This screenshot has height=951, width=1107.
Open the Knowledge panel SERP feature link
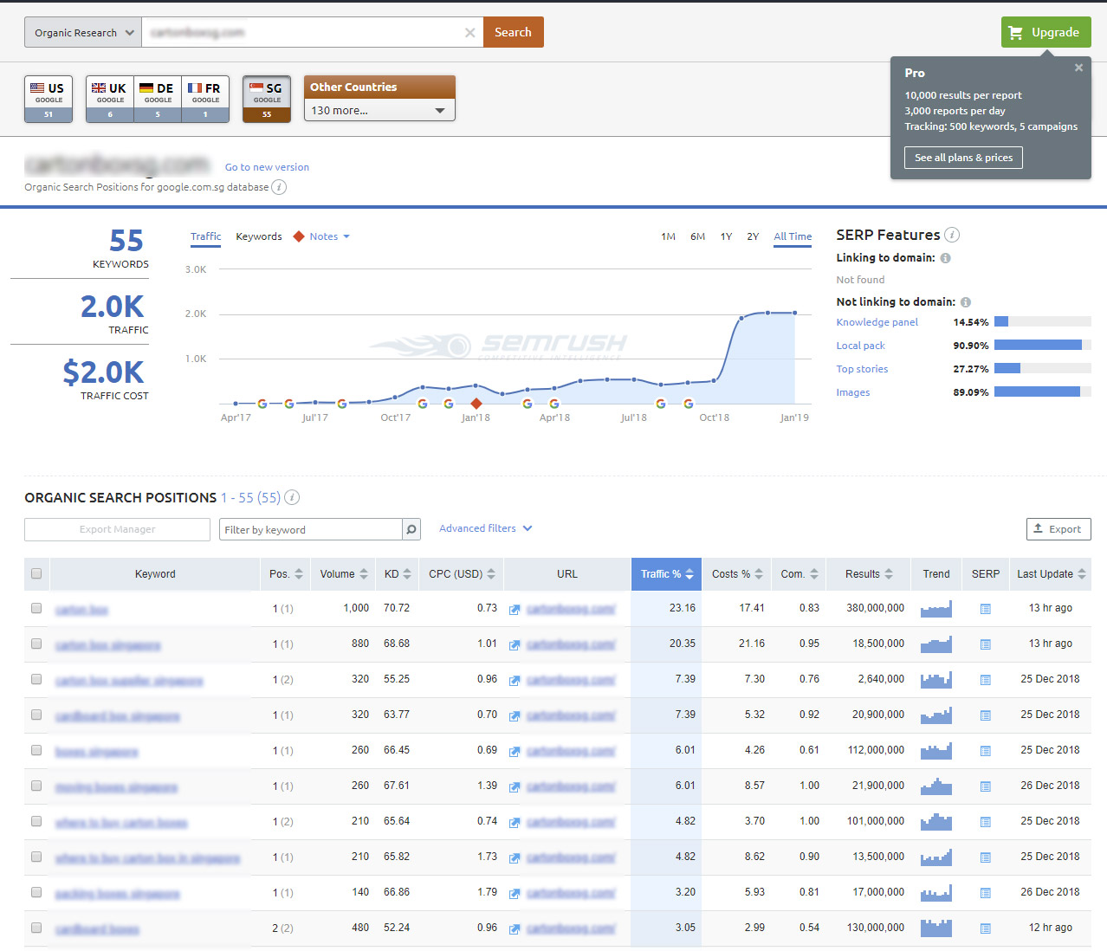coord(877,322)
